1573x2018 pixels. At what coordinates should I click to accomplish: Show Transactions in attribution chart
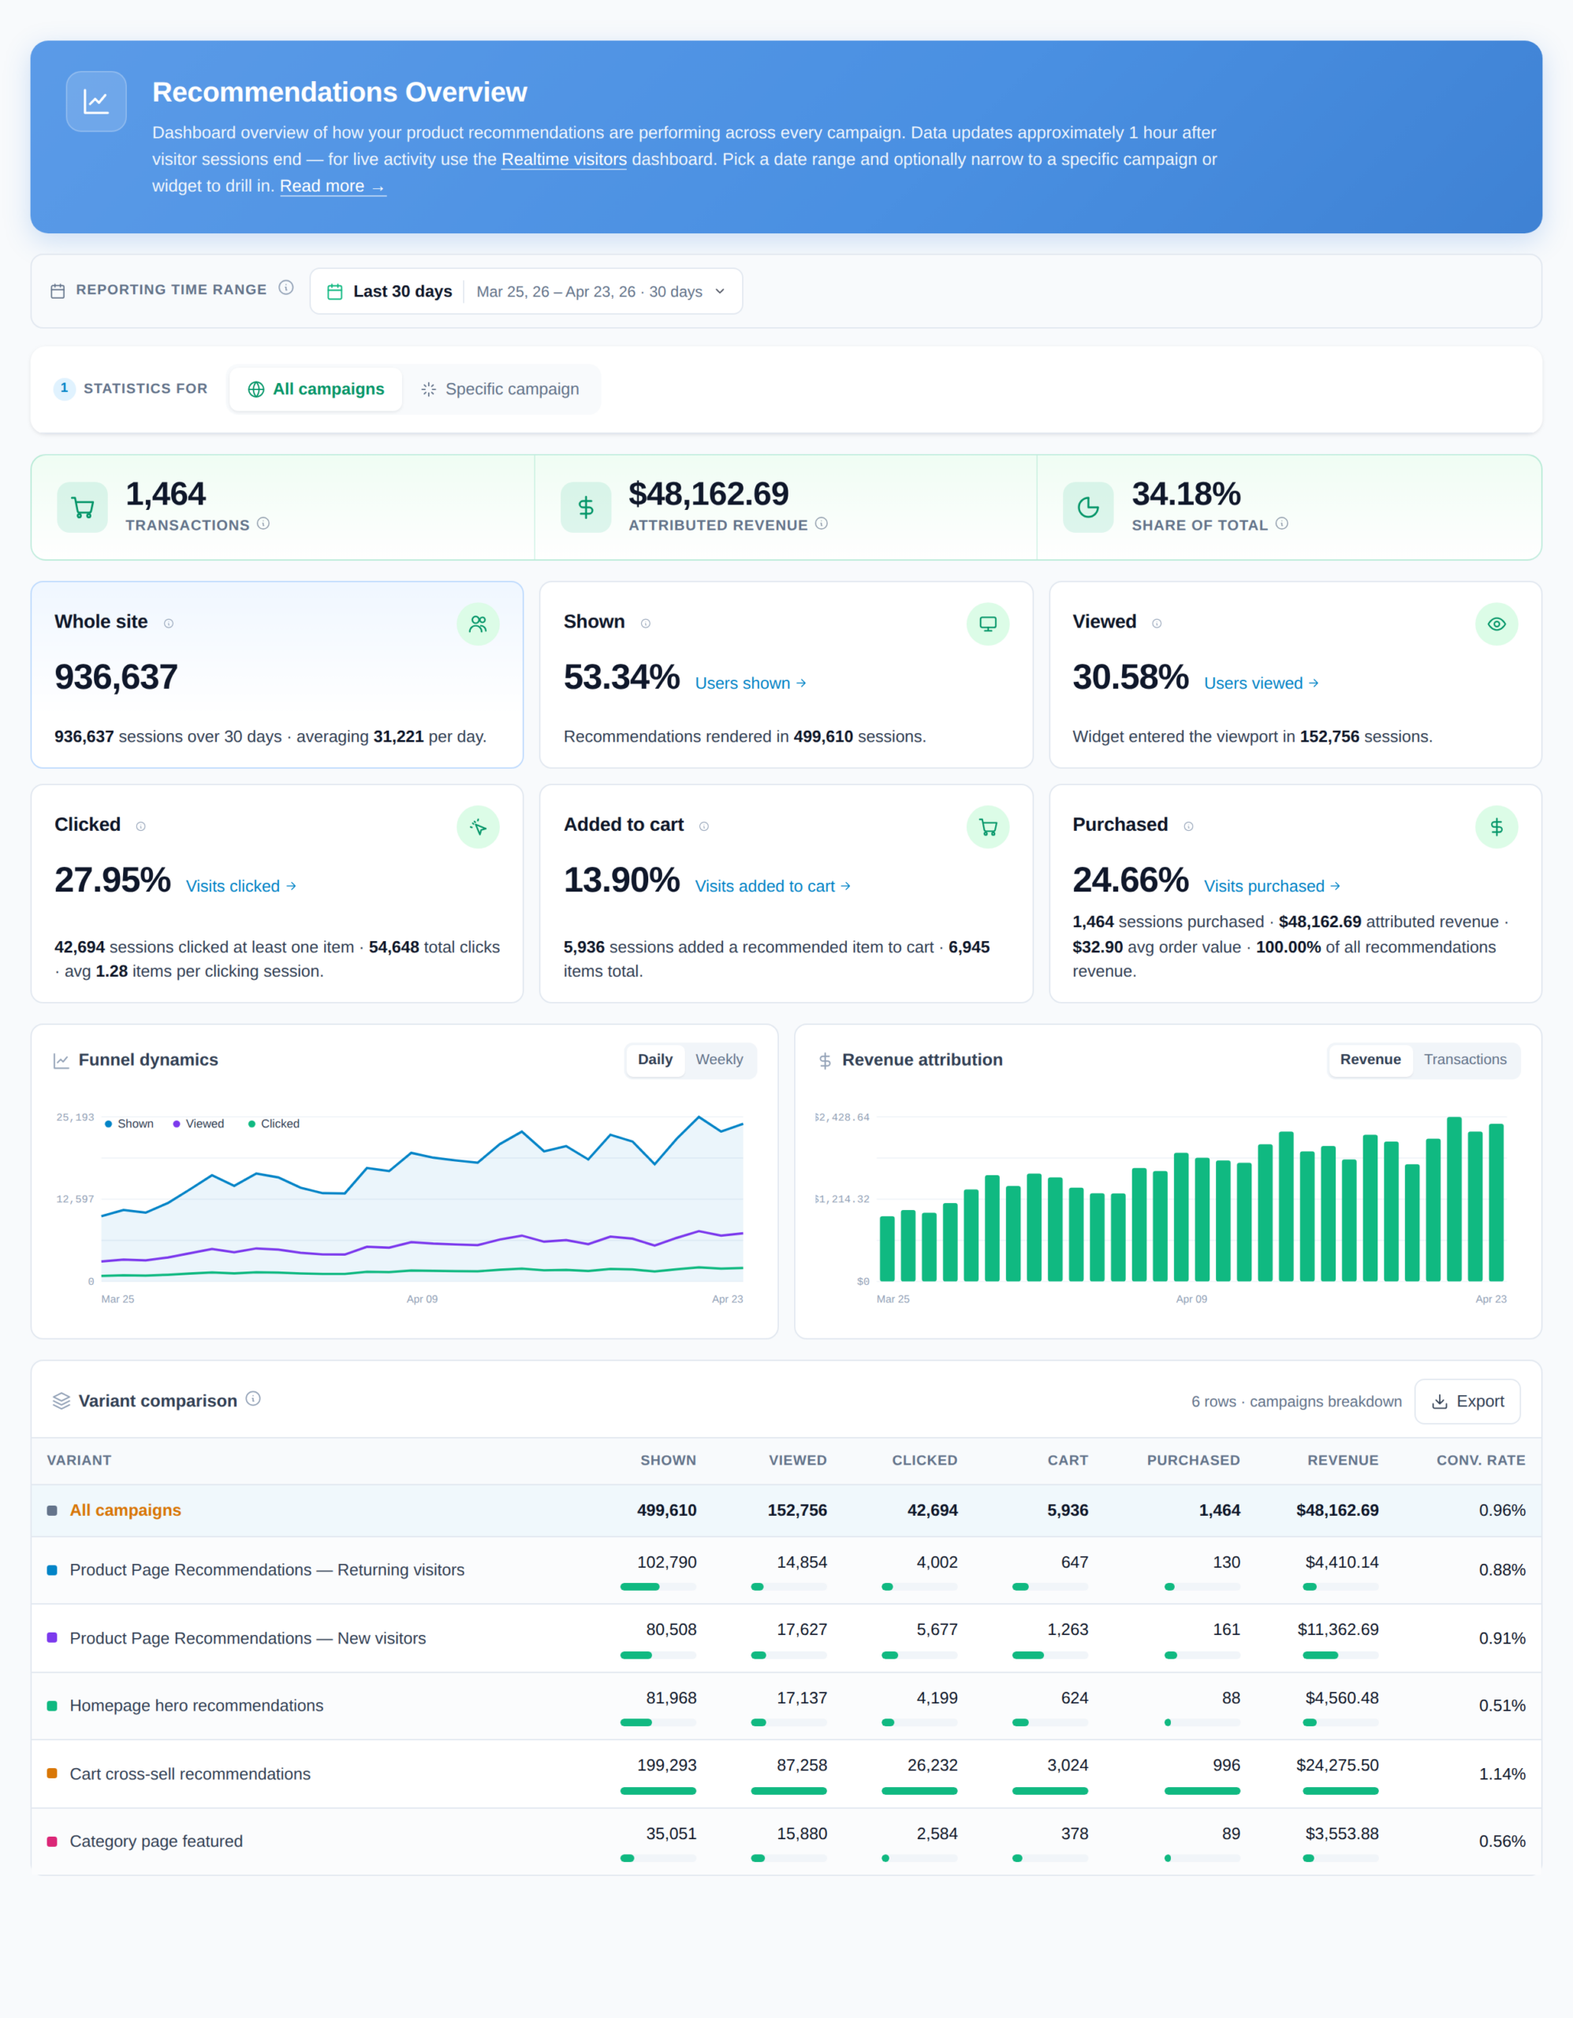point(1465,1059)
